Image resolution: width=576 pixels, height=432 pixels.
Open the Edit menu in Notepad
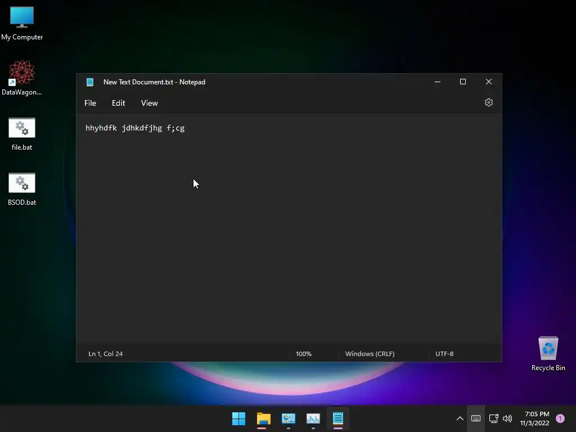[x=118, y=103]
